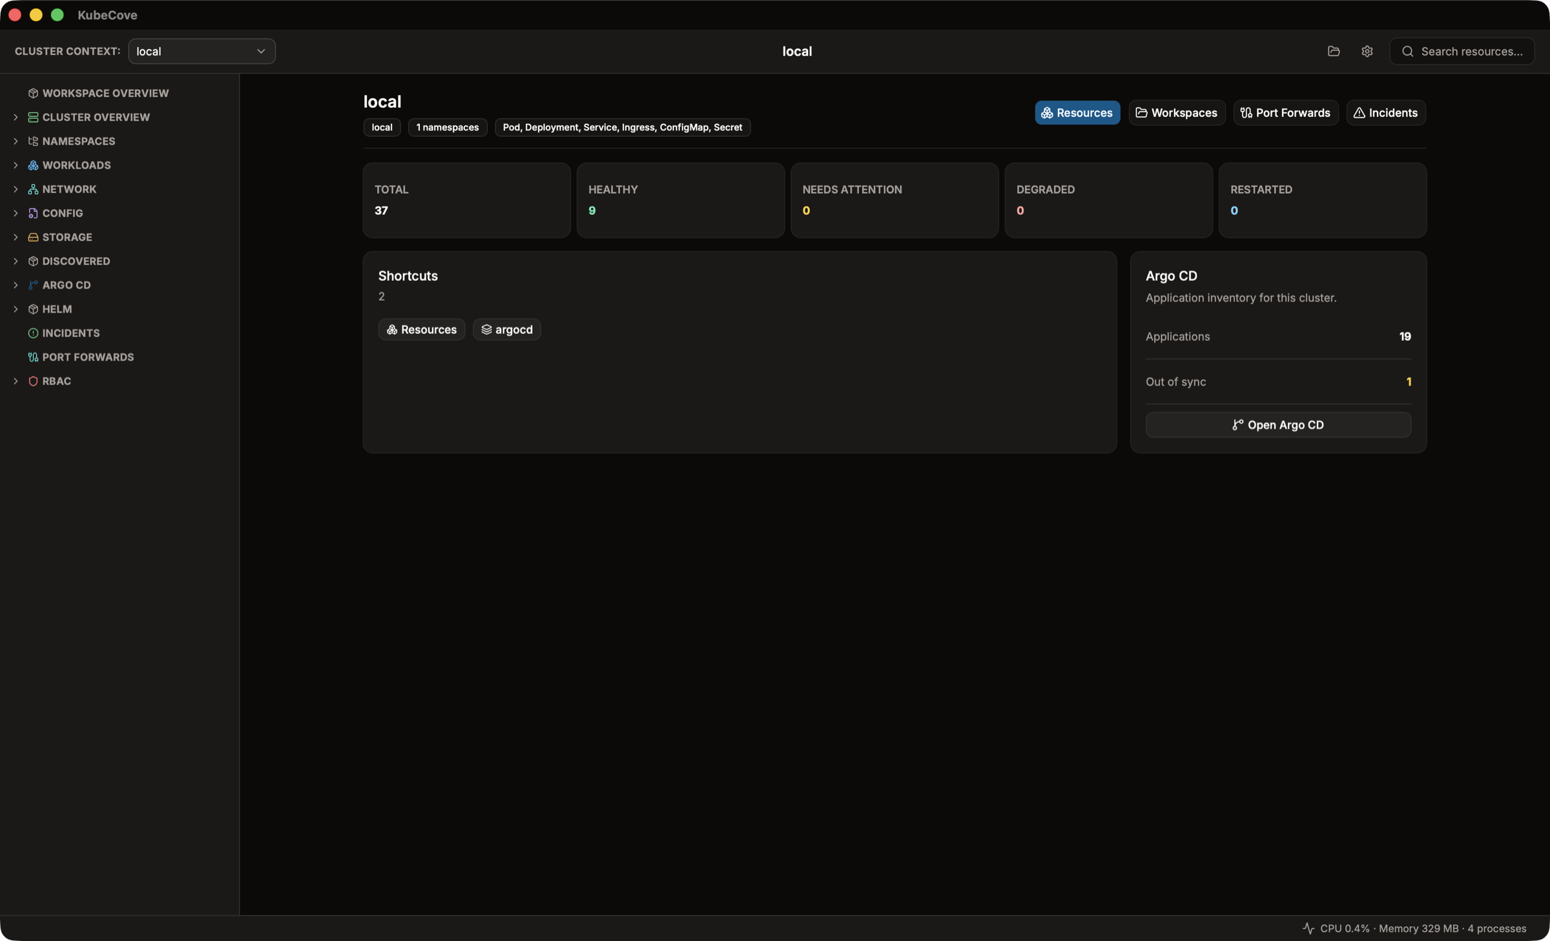The image size is (1550, 941).
Task: Switch to the Resources tab
Action: tap(1077, 112)
